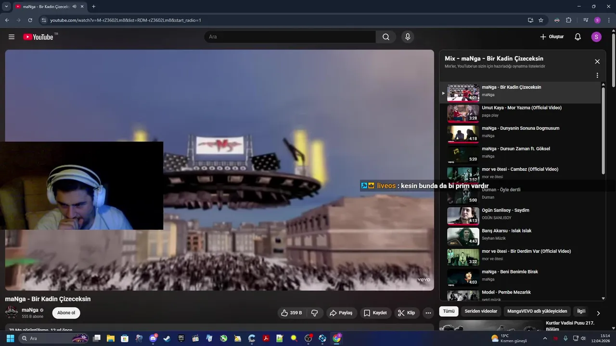Open the YouTube account avatar menu

click(x=596, y=37)
